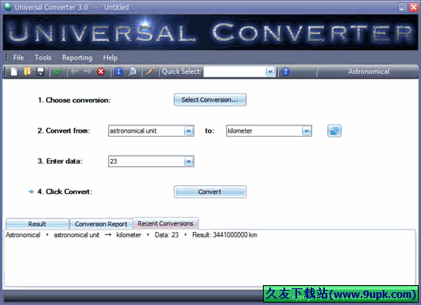Switch to the Result tab
This screenshot has width=421, height=305.
(x=37, y=224)
